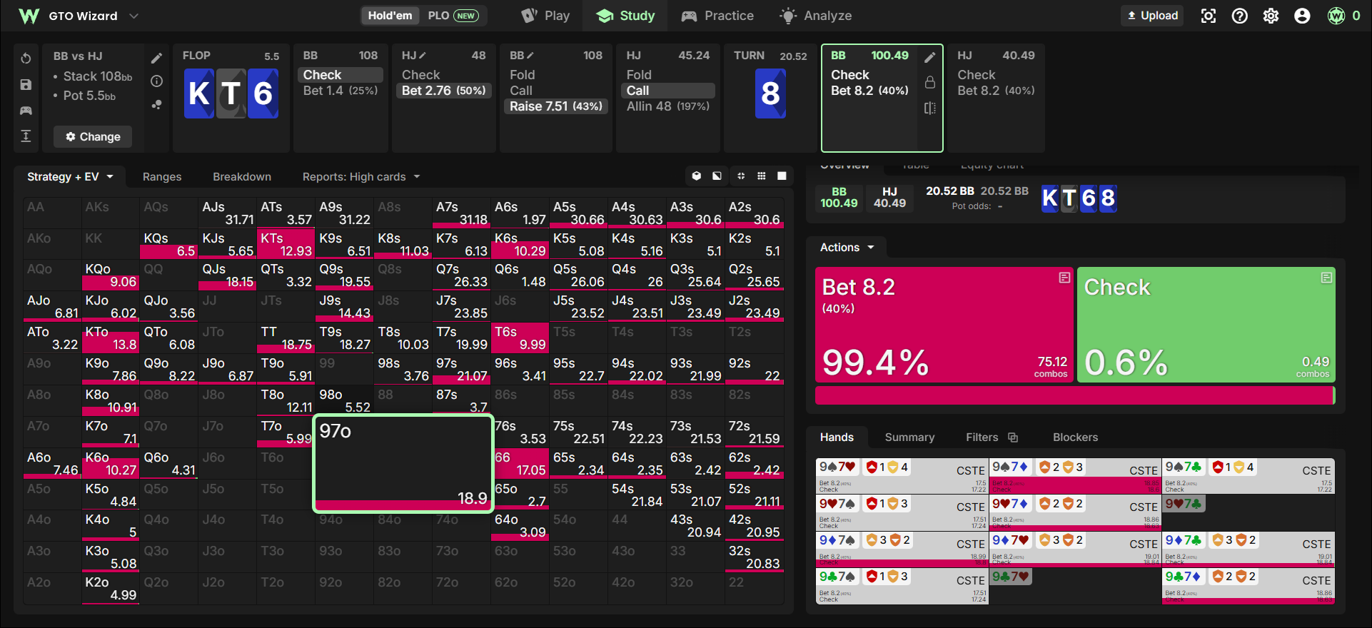The height and width of the screenshot is (628, 1372).
Task: Expand the GTO Wizard dropdown chevron
Action: point(133,16)
